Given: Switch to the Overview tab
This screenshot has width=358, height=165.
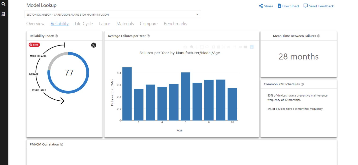Looking at the screenshot, I should pyautogui.click(x=36, y=24).
